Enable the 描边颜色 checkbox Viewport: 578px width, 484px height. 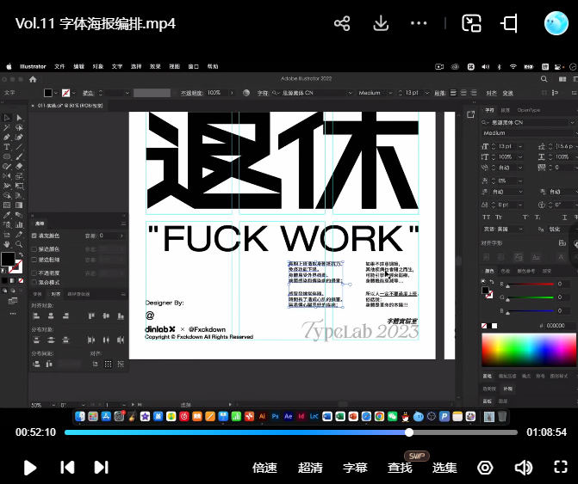click(34, 248)
